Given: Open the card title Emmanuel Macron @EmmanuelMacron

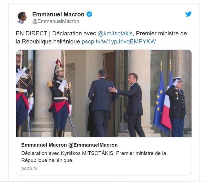Looking at the screenshot, I should click(x=69, y=145).
